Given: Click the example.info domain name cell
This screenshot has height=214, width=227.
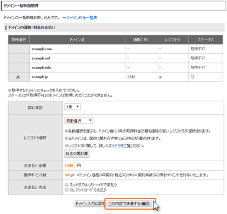Looking at the screenshot, I should [77, 67].
